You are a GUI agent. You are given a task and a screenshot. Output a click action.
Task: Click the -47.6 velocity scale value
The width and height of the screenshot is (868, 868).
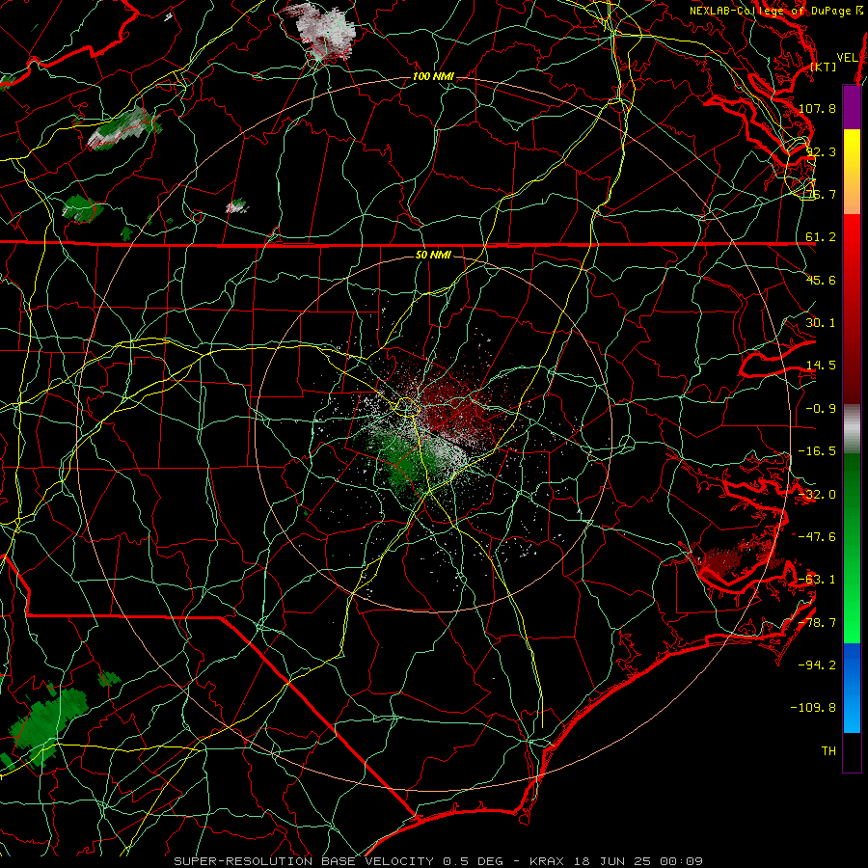point(817,537)
